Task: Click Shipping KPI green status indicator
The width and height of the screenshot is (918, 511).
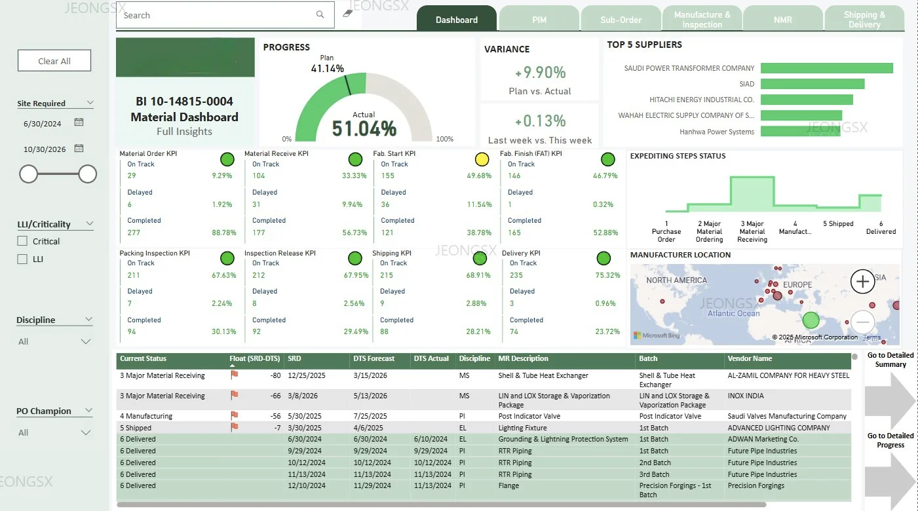Action: click(x=480, y=258)
